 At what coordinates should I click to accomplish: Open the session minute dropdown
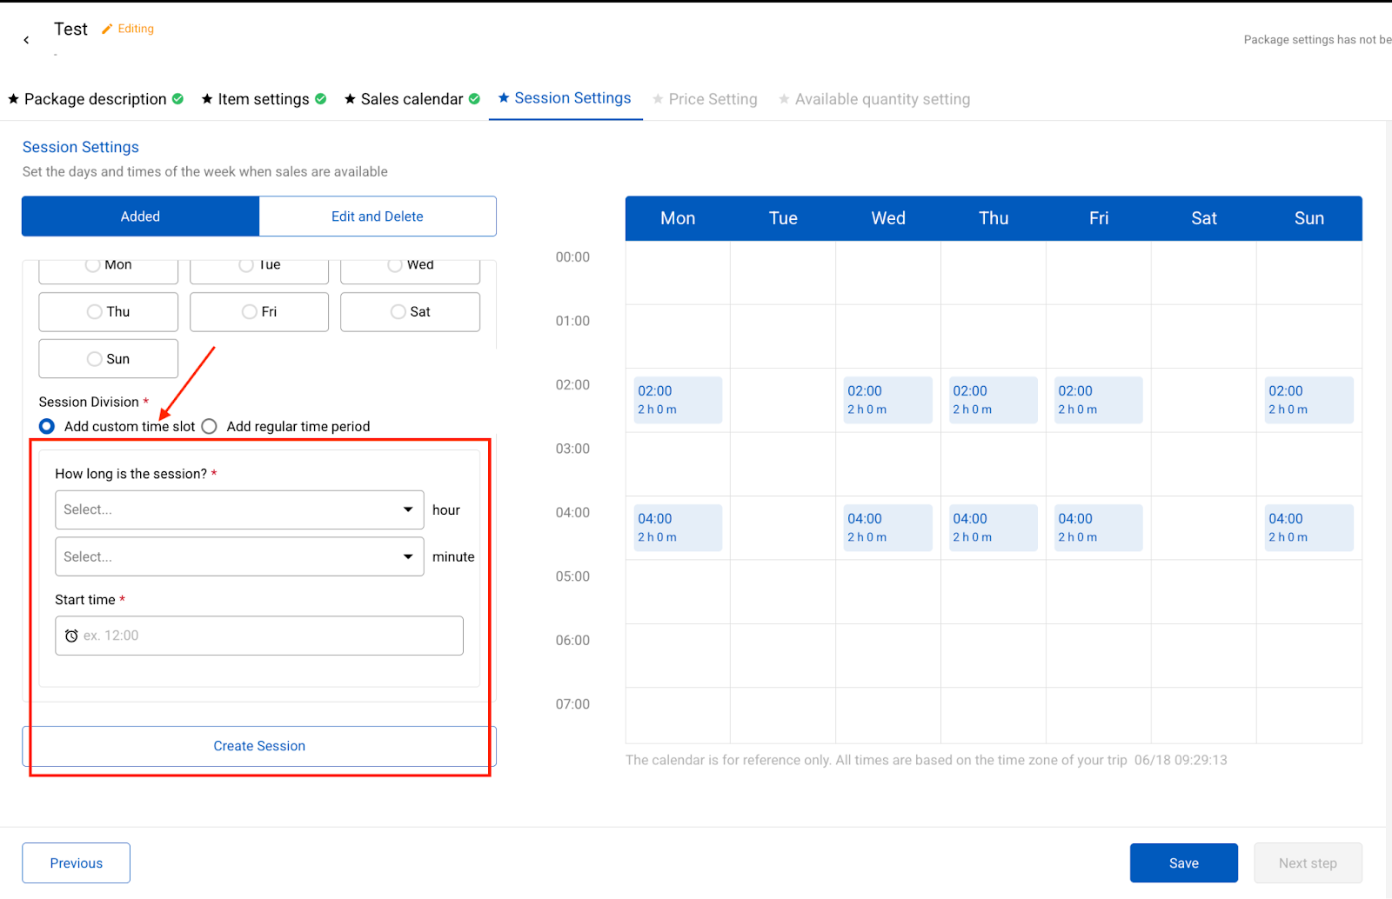239,556
